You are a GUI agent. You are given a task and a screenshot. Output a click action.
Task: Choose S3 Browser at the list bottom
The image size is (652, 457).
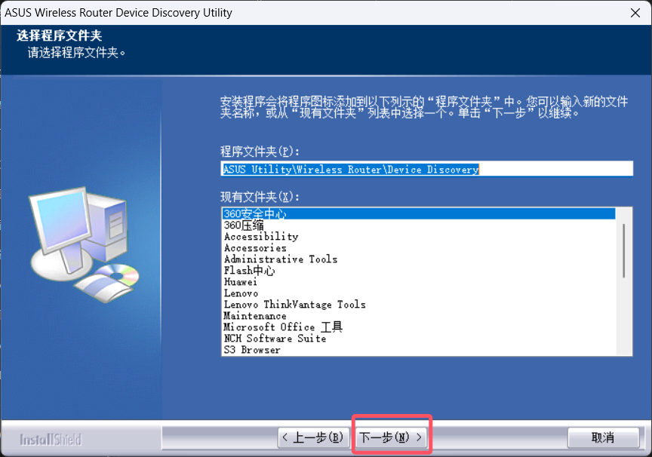[252, 350]
